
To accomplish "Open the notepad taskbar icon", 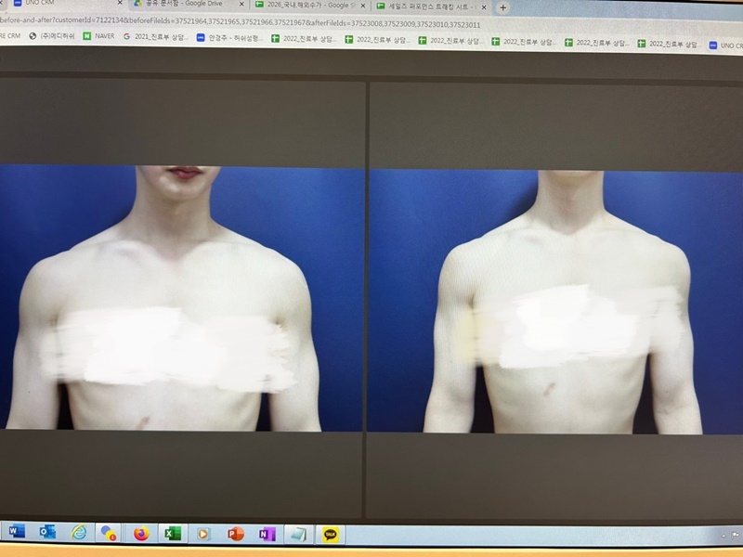I will click(x=298, y=535).
